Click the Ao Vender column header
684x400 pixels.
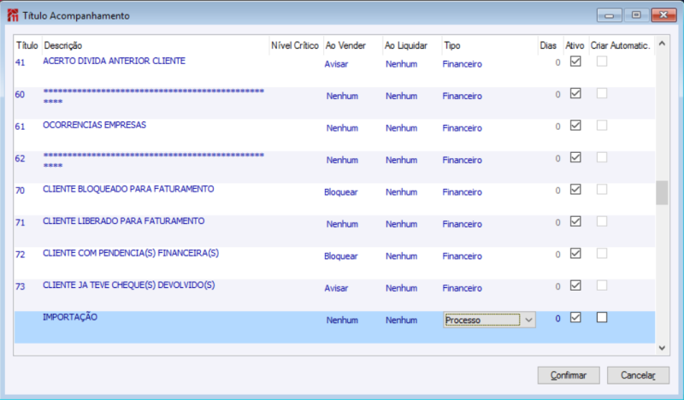coord(345,45)
